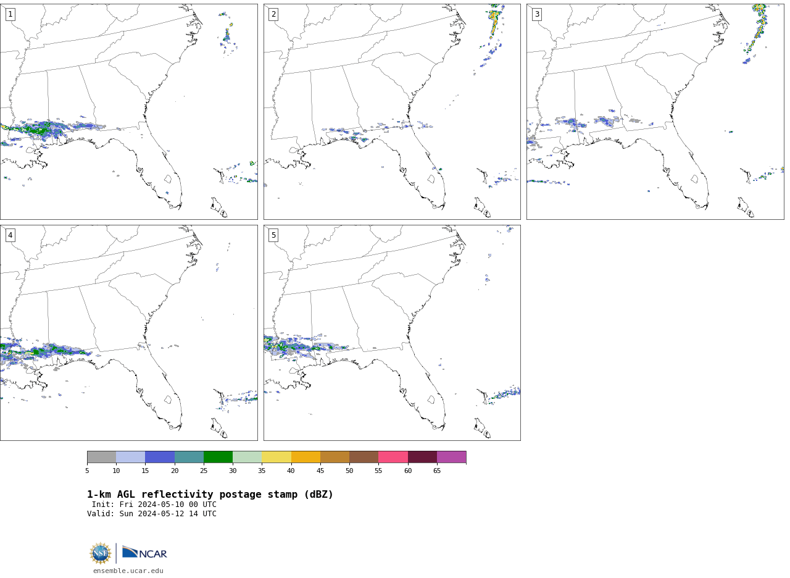Viewport: 790px width, 578px height.
Task: Click the colorbar tick label 5
Action: pyautogui.click(x=87, y=471)
